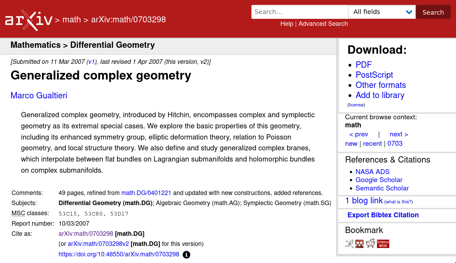Click the arXiv logo in header
Viewport: 456px width, 263px height.
tap(29, 20)
